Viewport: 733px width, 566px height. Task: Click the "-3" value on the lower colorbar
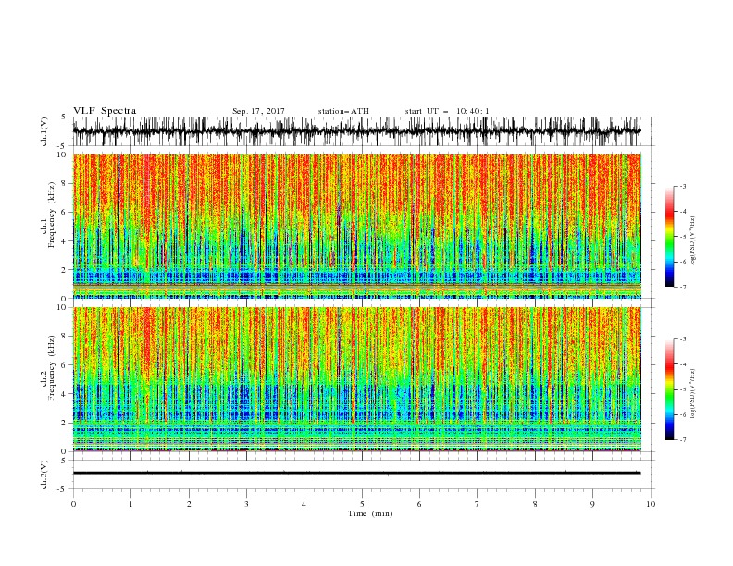click(x=682, y=339)
